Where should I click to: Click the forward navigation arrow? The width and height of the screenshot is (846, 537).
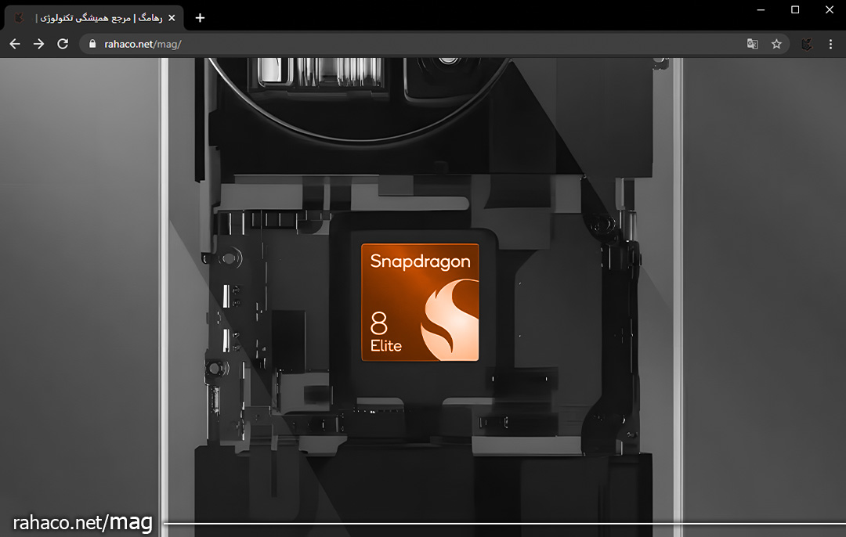(39, 44)
